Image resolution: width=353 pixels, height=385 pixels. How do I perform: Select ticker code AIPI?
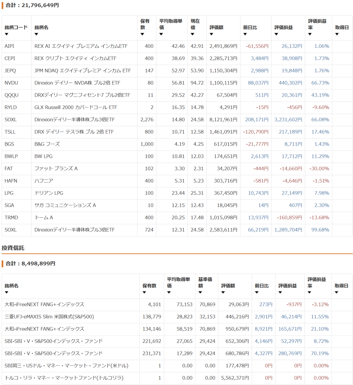[x=9, y=46]
